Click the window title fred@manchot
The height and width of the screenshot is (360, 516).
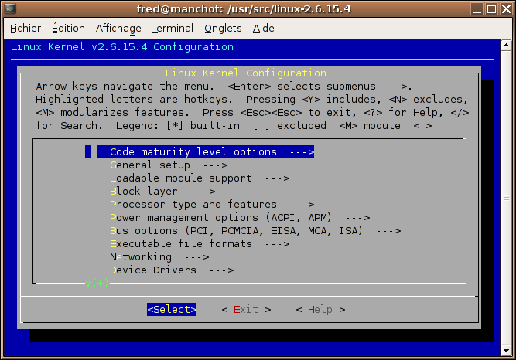click(244, 8)
